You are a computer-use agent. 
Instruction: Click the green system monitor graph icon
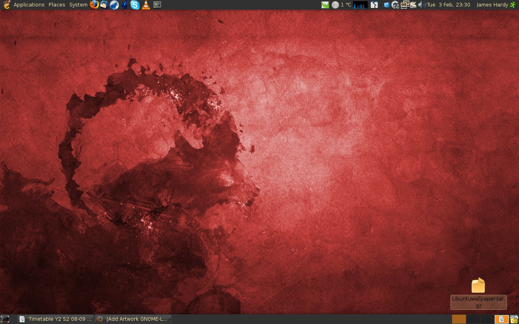coord(325,5)
